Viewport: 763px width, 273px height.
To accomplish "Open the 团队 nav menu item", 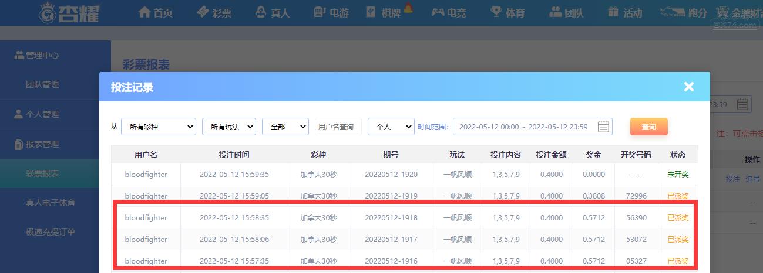I will [x=566, y=12].
